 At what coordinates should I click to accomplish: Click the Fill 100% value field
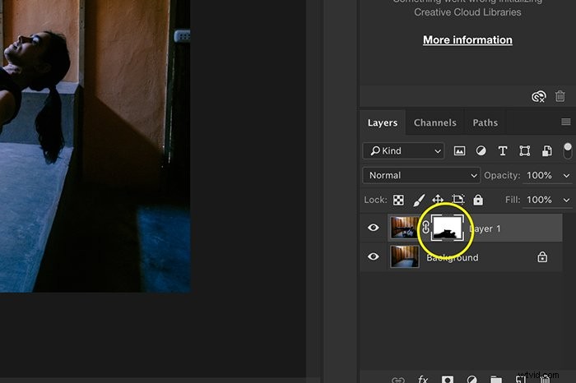[539, 200]
